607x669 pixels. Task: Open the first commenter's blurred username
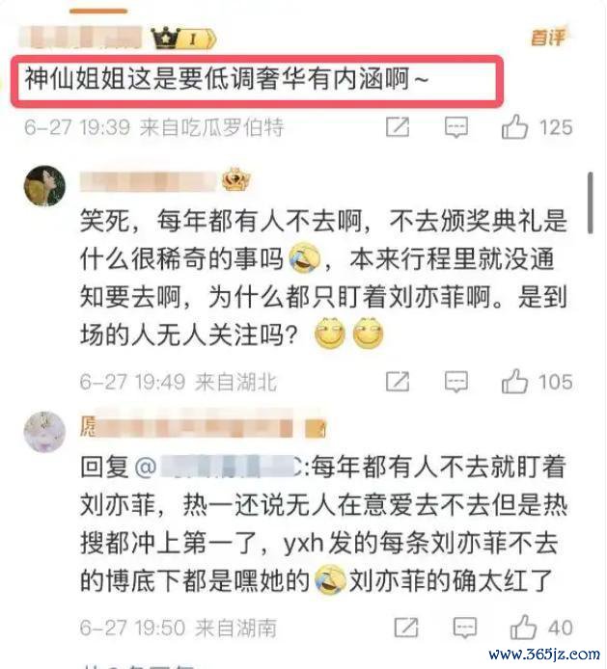click(x=81, y=38)
